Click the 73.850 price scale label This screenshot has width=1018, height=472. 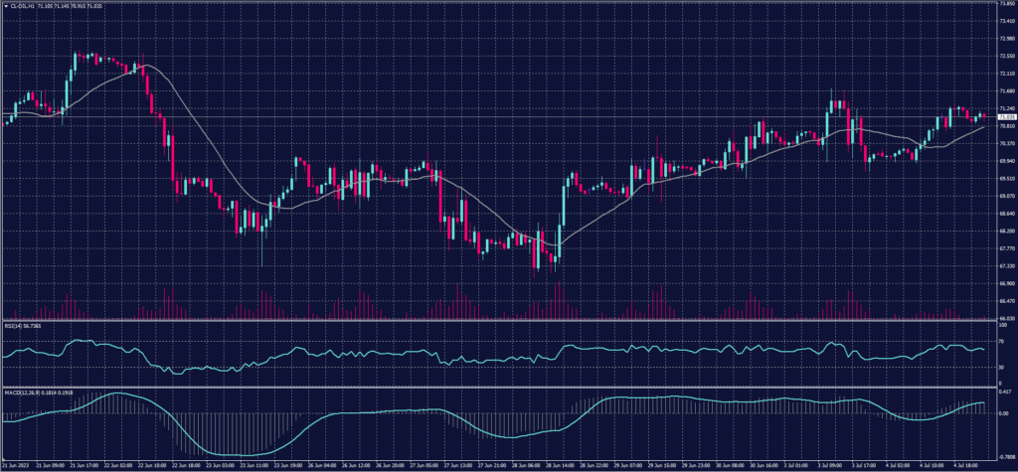(x=1004, y=4)
